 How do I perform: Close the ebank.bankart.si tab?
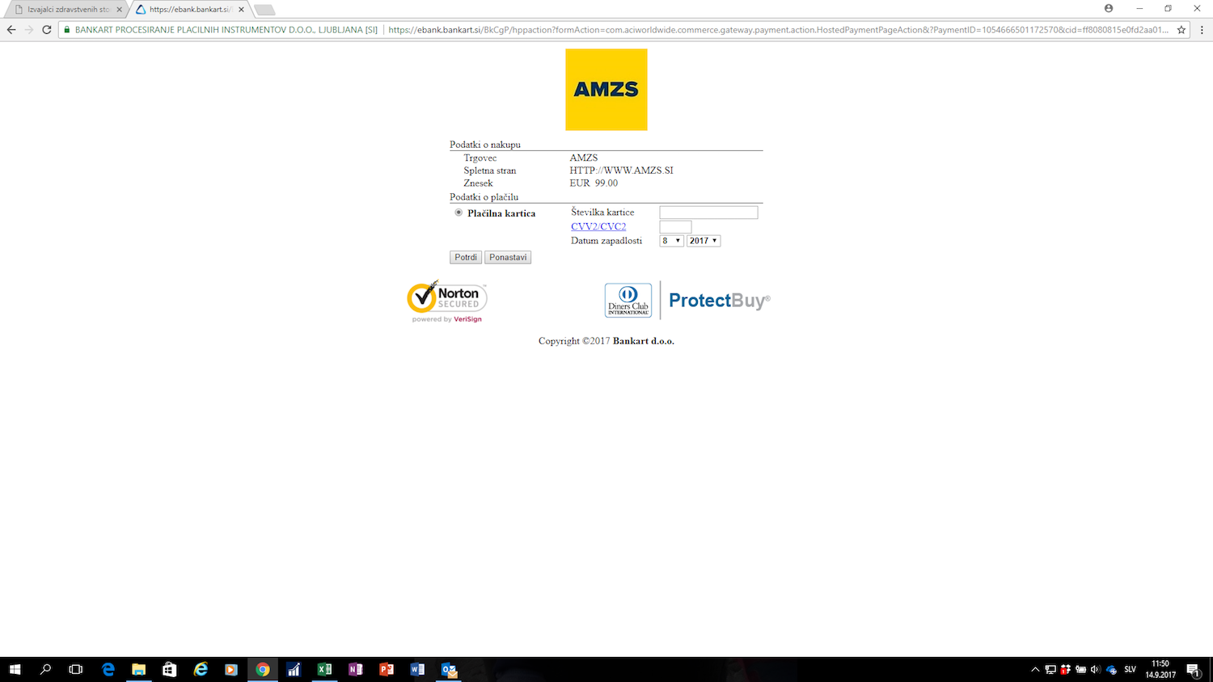pos(241,10)
